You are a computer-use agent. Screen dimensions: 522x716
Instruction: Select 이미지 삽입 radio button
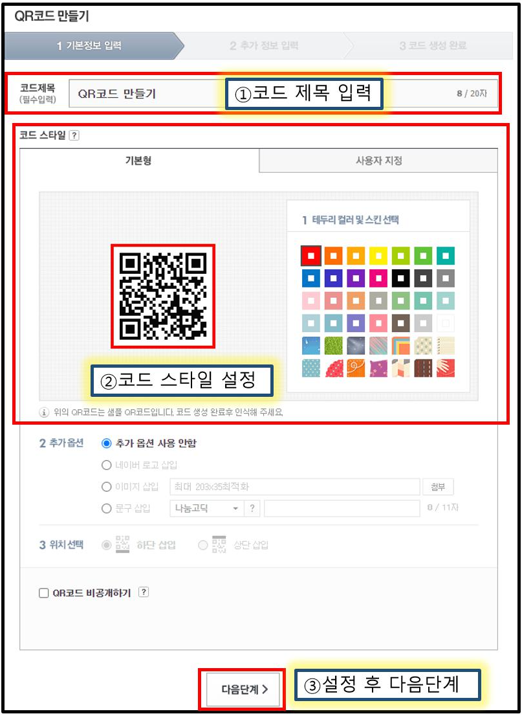(106, 487)
